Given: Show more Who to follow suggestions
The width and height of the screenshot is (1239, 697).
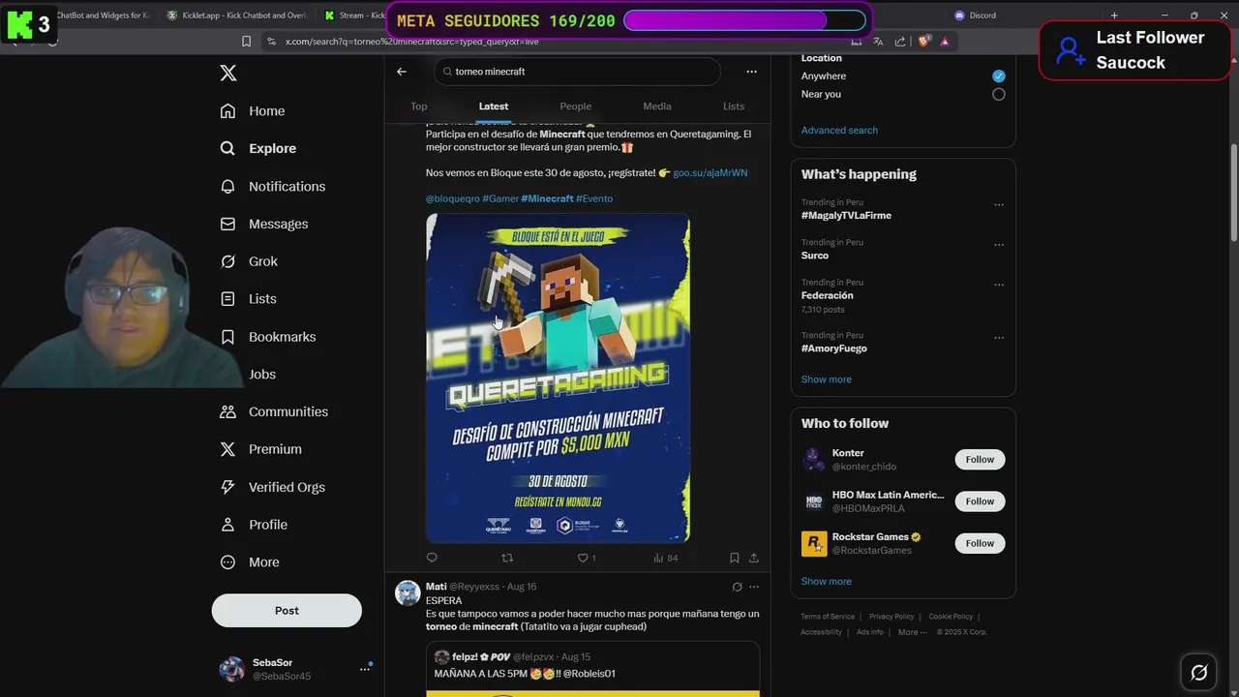Looking at the screenshot, I should tap(827, 582).
